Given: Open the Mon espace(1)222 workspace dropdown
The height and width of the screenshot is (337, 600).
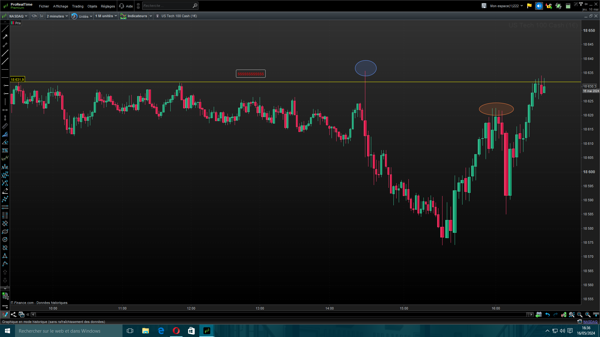Looking at the screenshot, I should 506,6.
